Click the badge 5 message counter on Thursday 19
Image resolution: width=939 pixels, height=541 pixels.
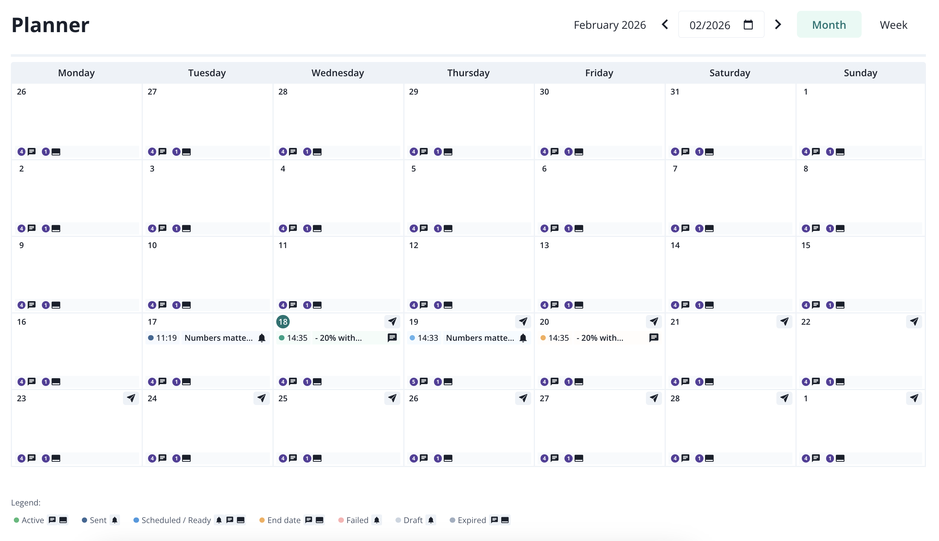tap(413, 381)
